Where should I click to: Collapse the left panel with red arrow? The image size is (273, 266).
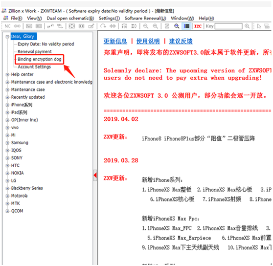(95, 175)
